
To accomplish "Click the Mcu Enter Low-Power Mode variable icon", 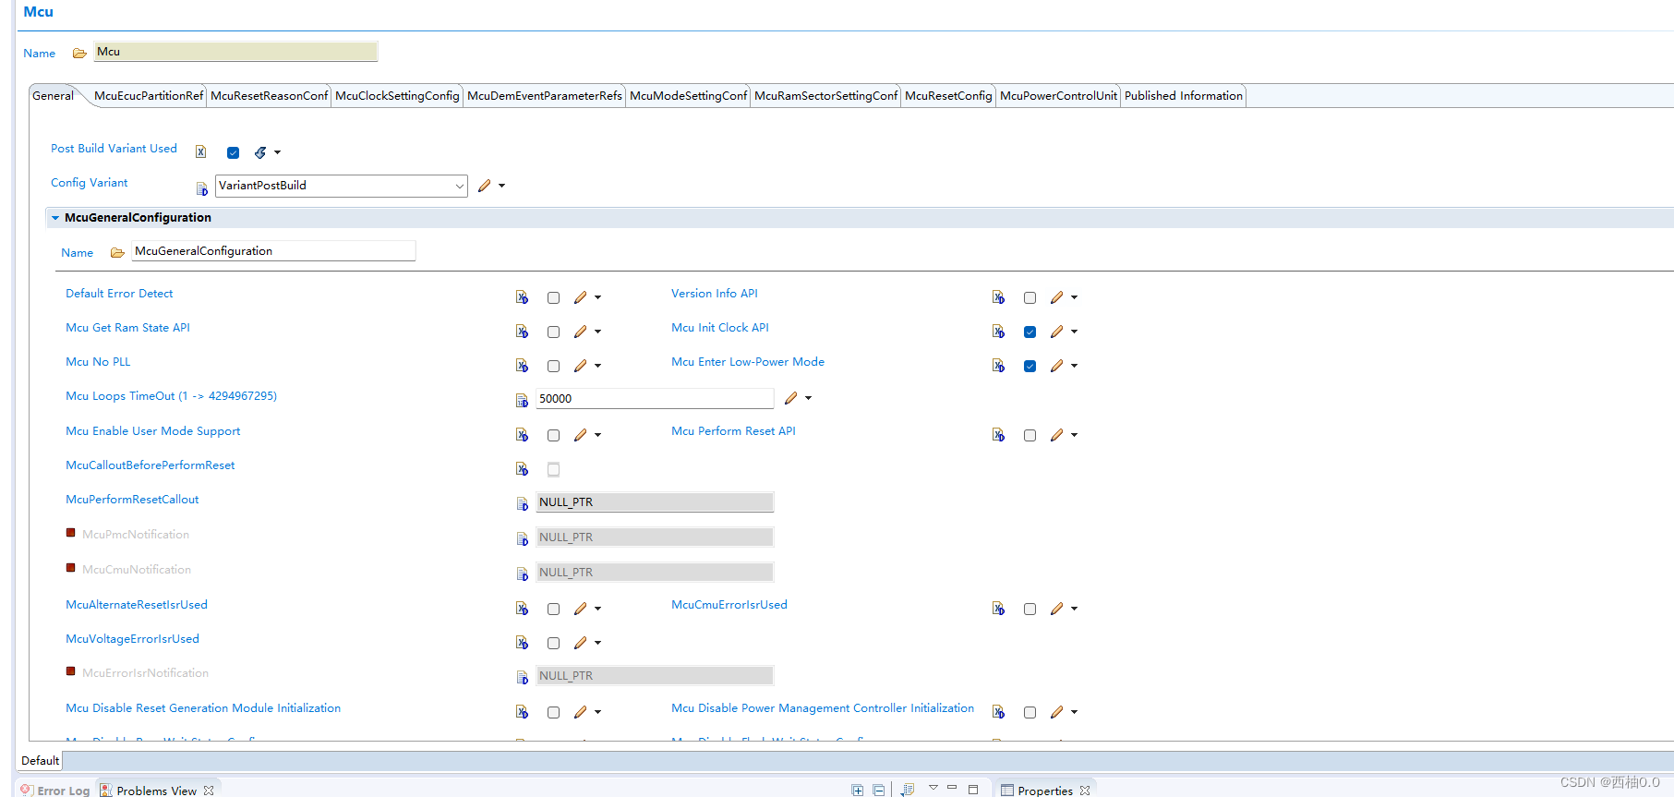I will pos(998,366).
